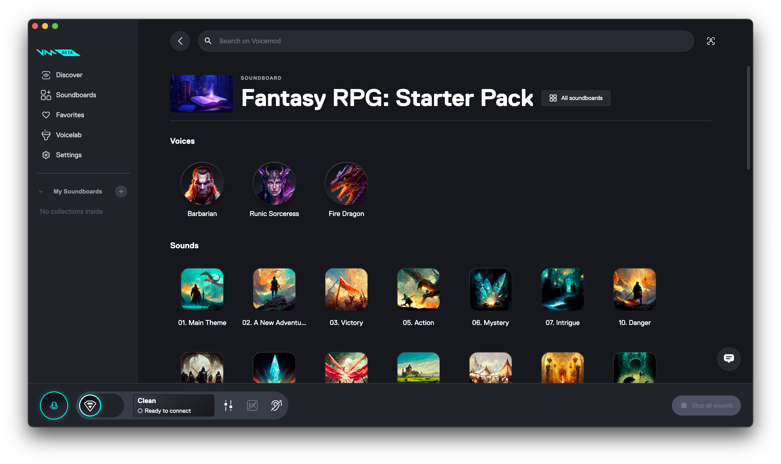Toggle the FX background effects icon

tap(252, 405)
